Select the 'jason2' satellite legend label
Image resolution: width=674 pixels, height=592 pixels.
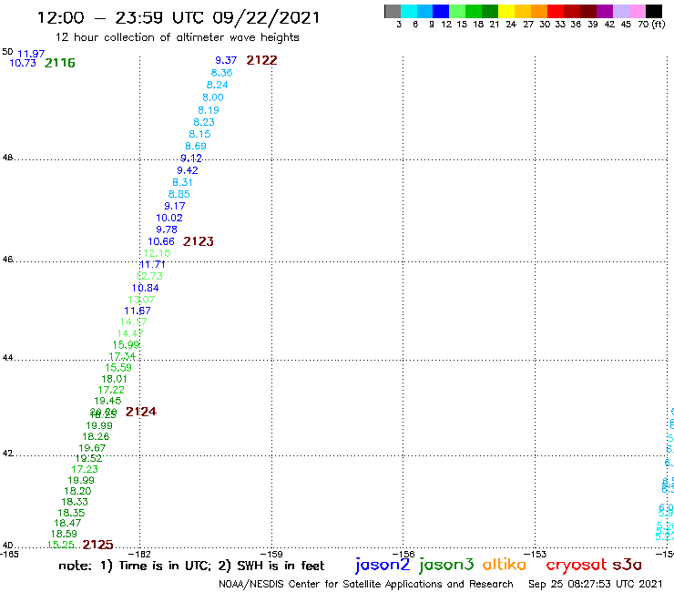[x=383, y=565]
